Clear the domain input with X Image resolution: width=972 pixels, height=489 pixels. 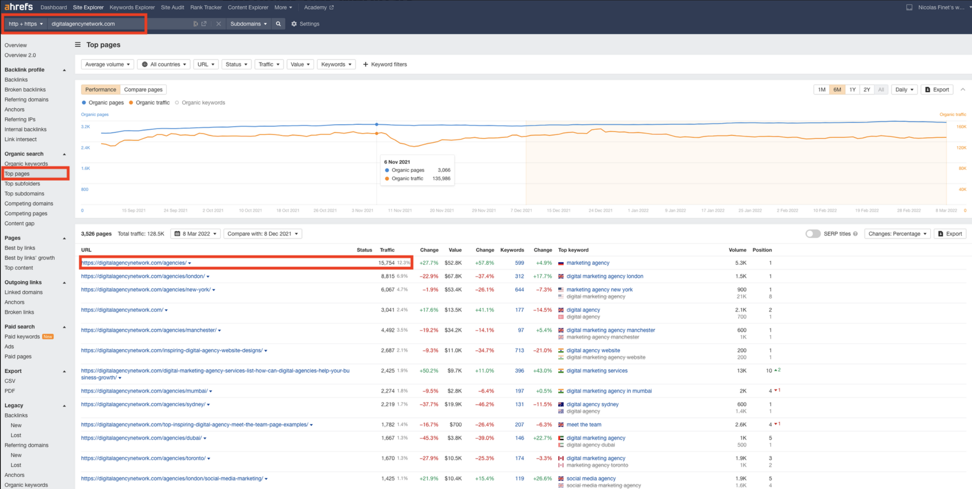tap(218, 24)
